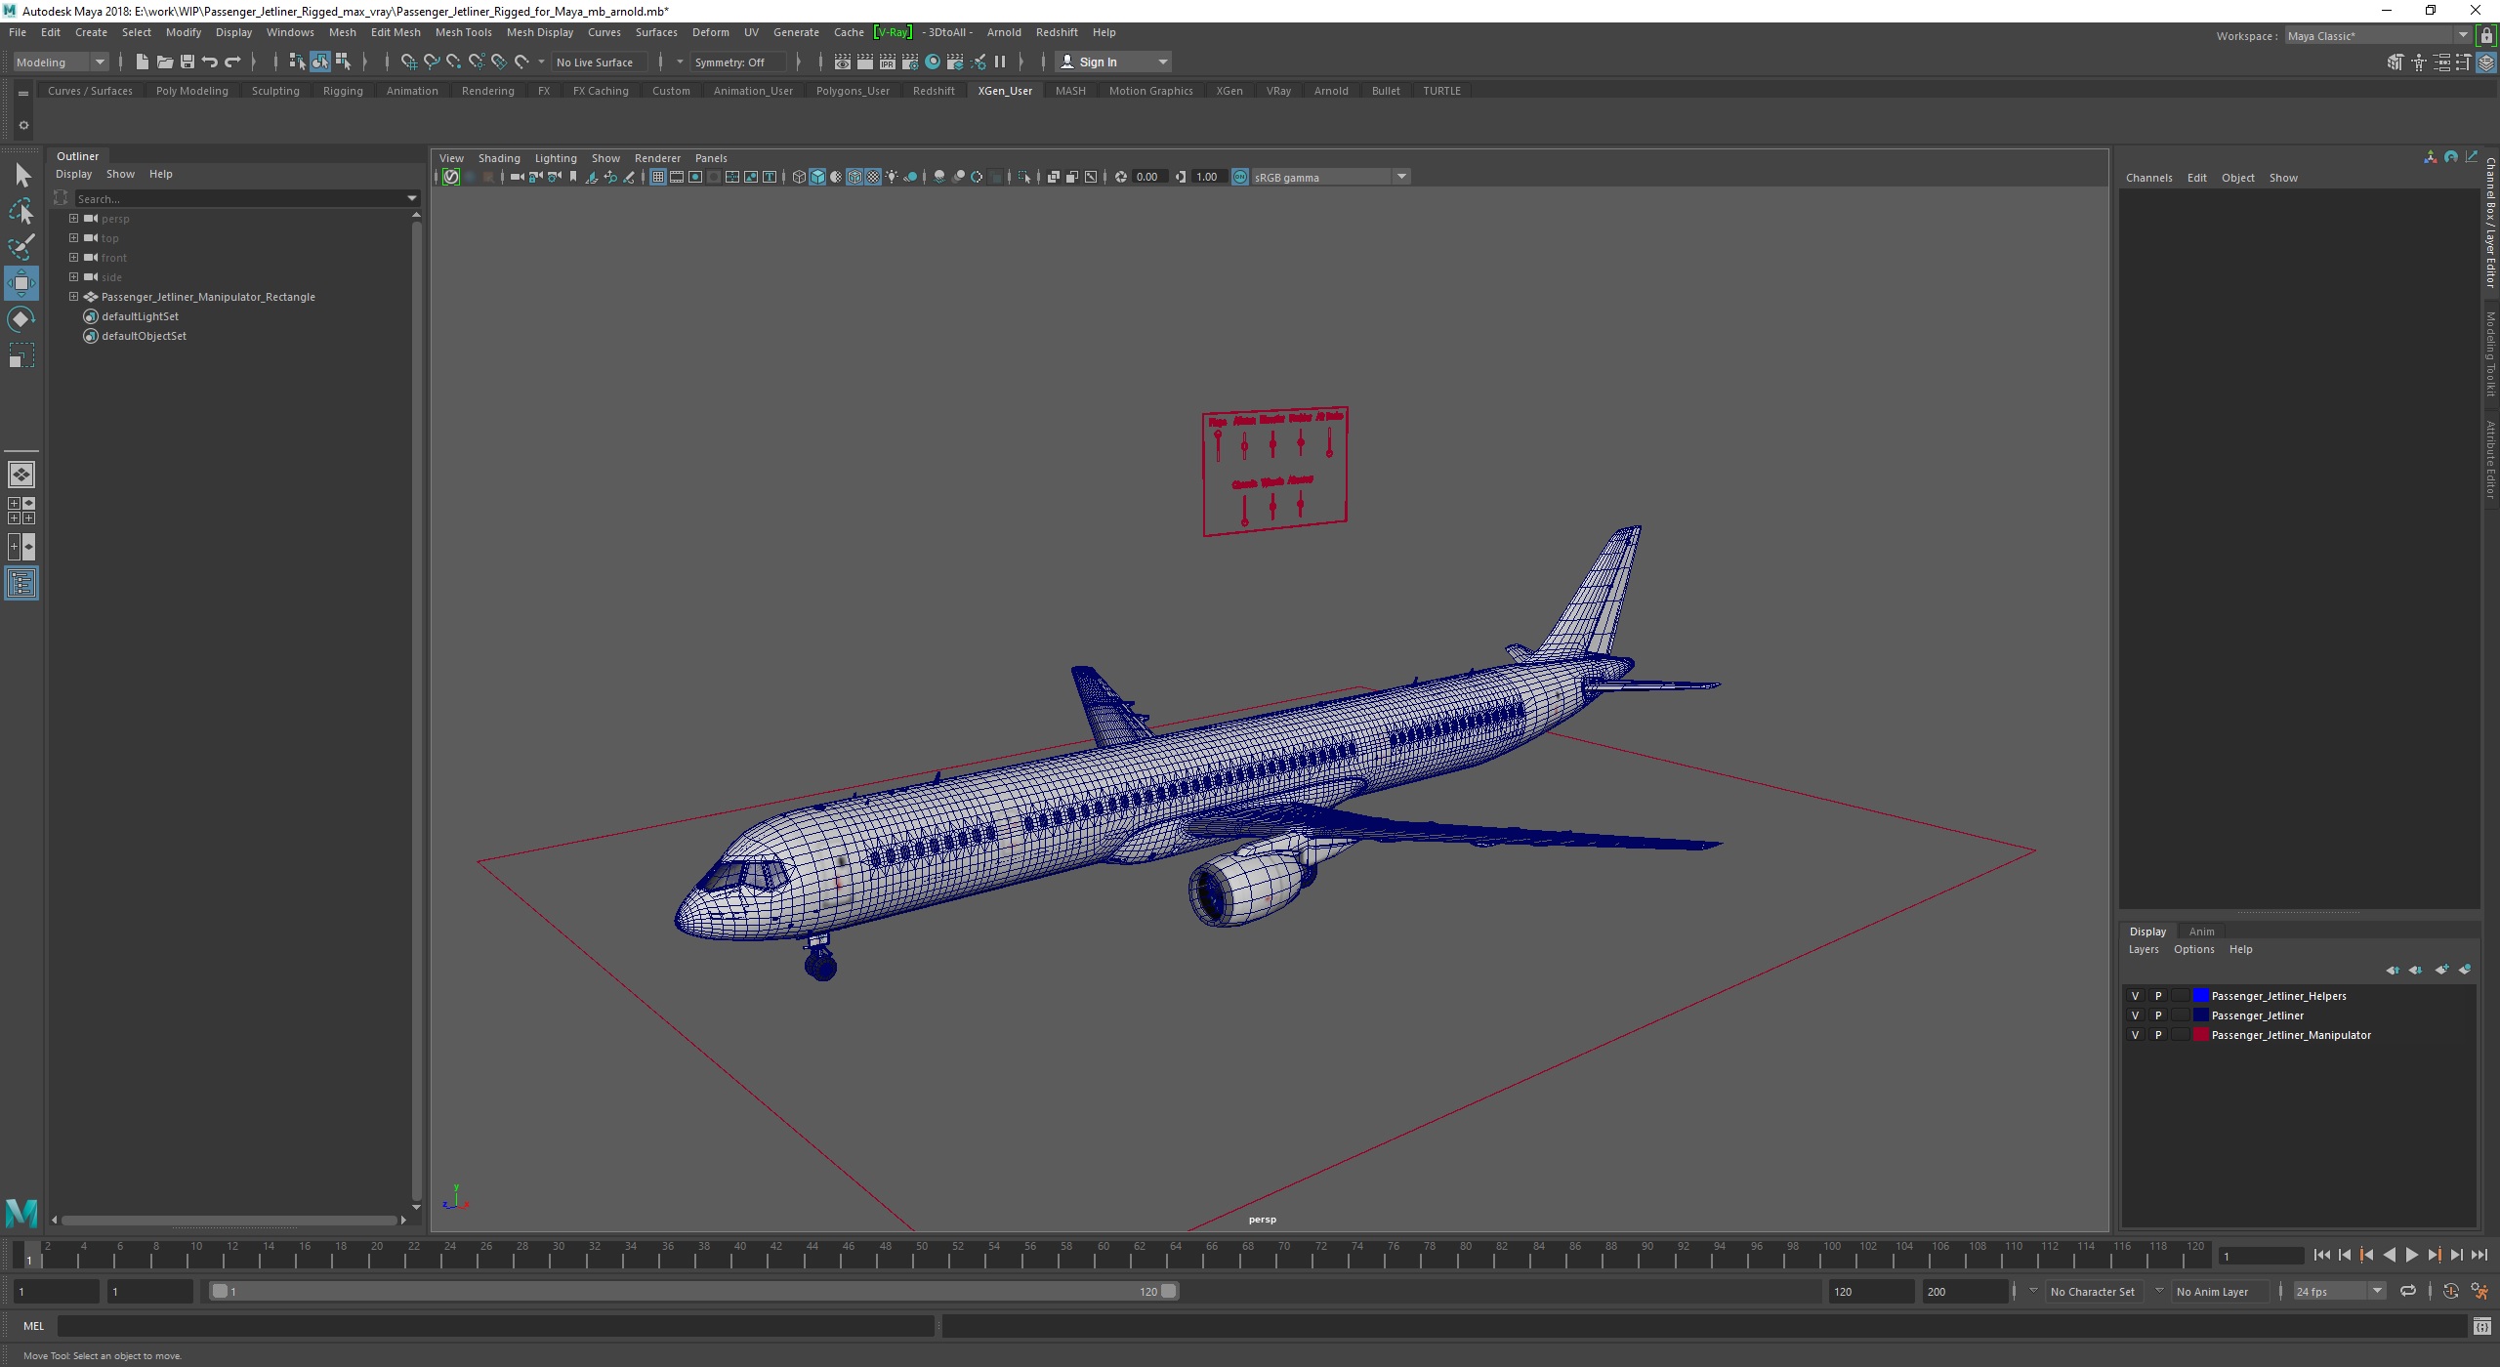Expand the front camera node
Image resolution: width=2500 pixels, height=1367 pixels.
click(73, 258)
